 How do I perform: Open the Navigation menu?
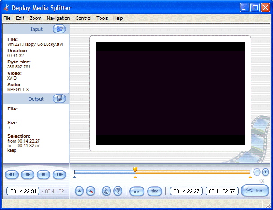[58, 18]
